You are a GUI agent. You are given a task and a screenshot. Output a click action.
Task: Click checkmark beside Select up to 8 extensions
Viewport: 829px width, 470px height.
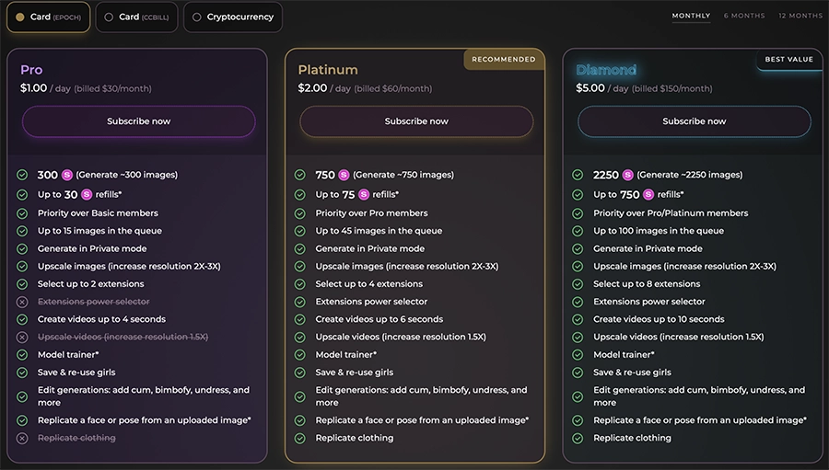click(578, 284)
